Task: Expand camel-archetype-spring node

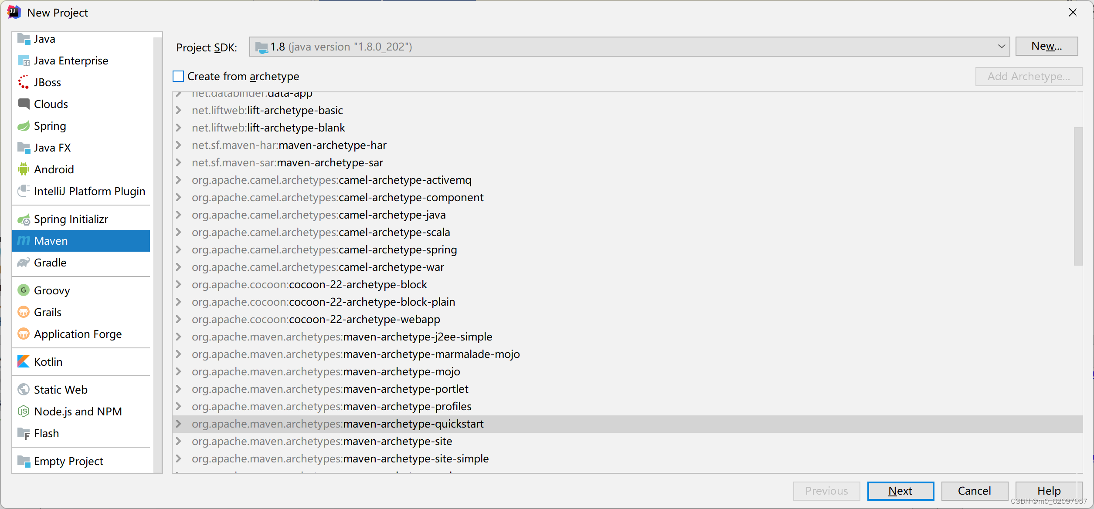Action: 179,249
